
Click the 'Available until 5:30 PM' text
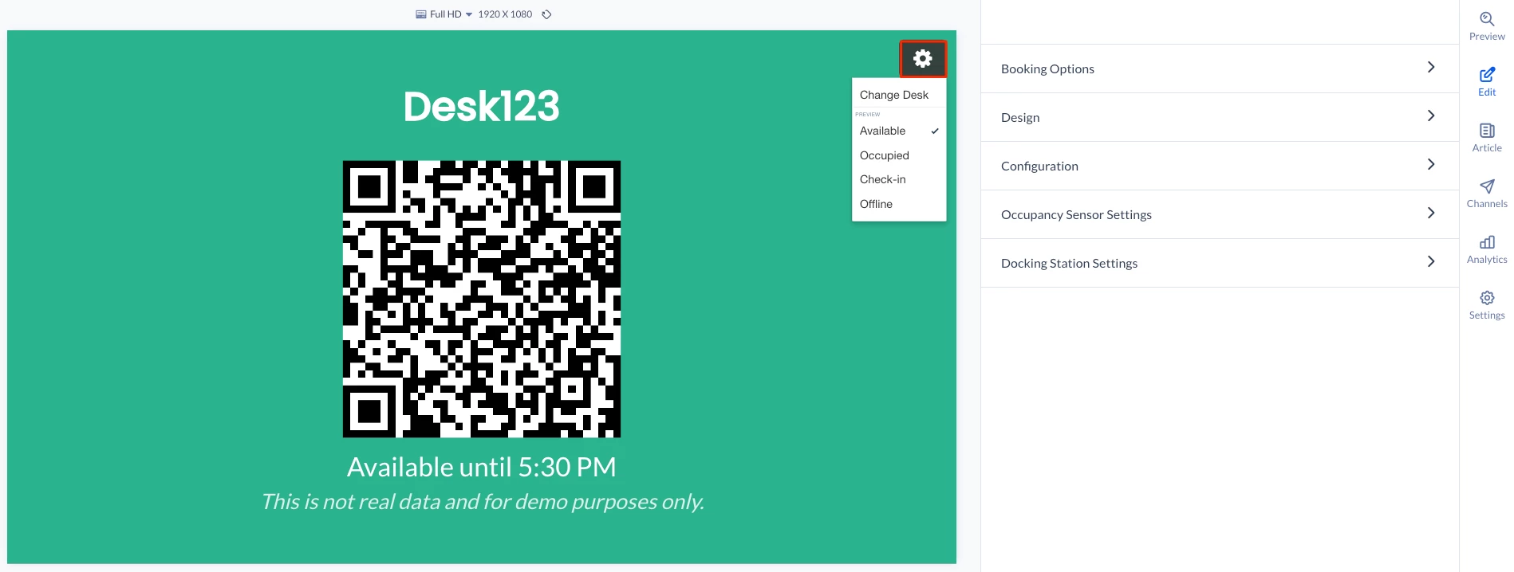coord(482,467)
